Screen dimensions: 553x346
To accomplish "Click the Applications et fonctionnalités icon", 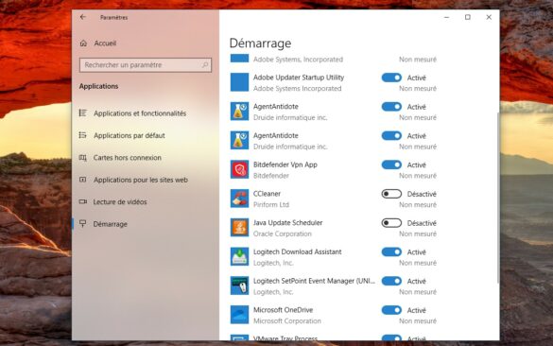I will click(83, 113).
